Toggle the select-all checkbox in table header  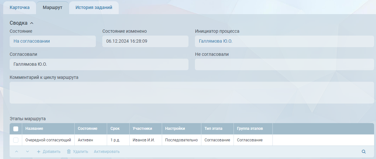pyautogui.click(x=16, y=129)
